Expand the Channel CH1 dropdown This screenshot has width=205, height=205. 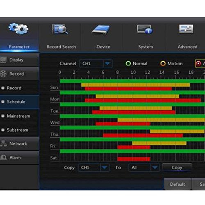tap(96, 64)
